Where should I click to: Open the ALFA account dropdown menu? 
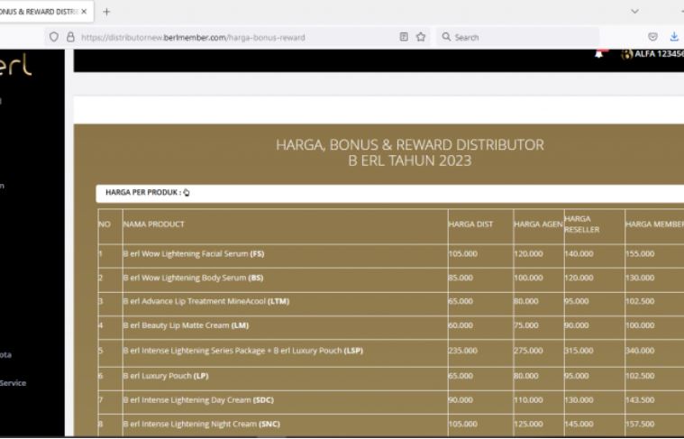pyautogui.click(x=659, y=55)
